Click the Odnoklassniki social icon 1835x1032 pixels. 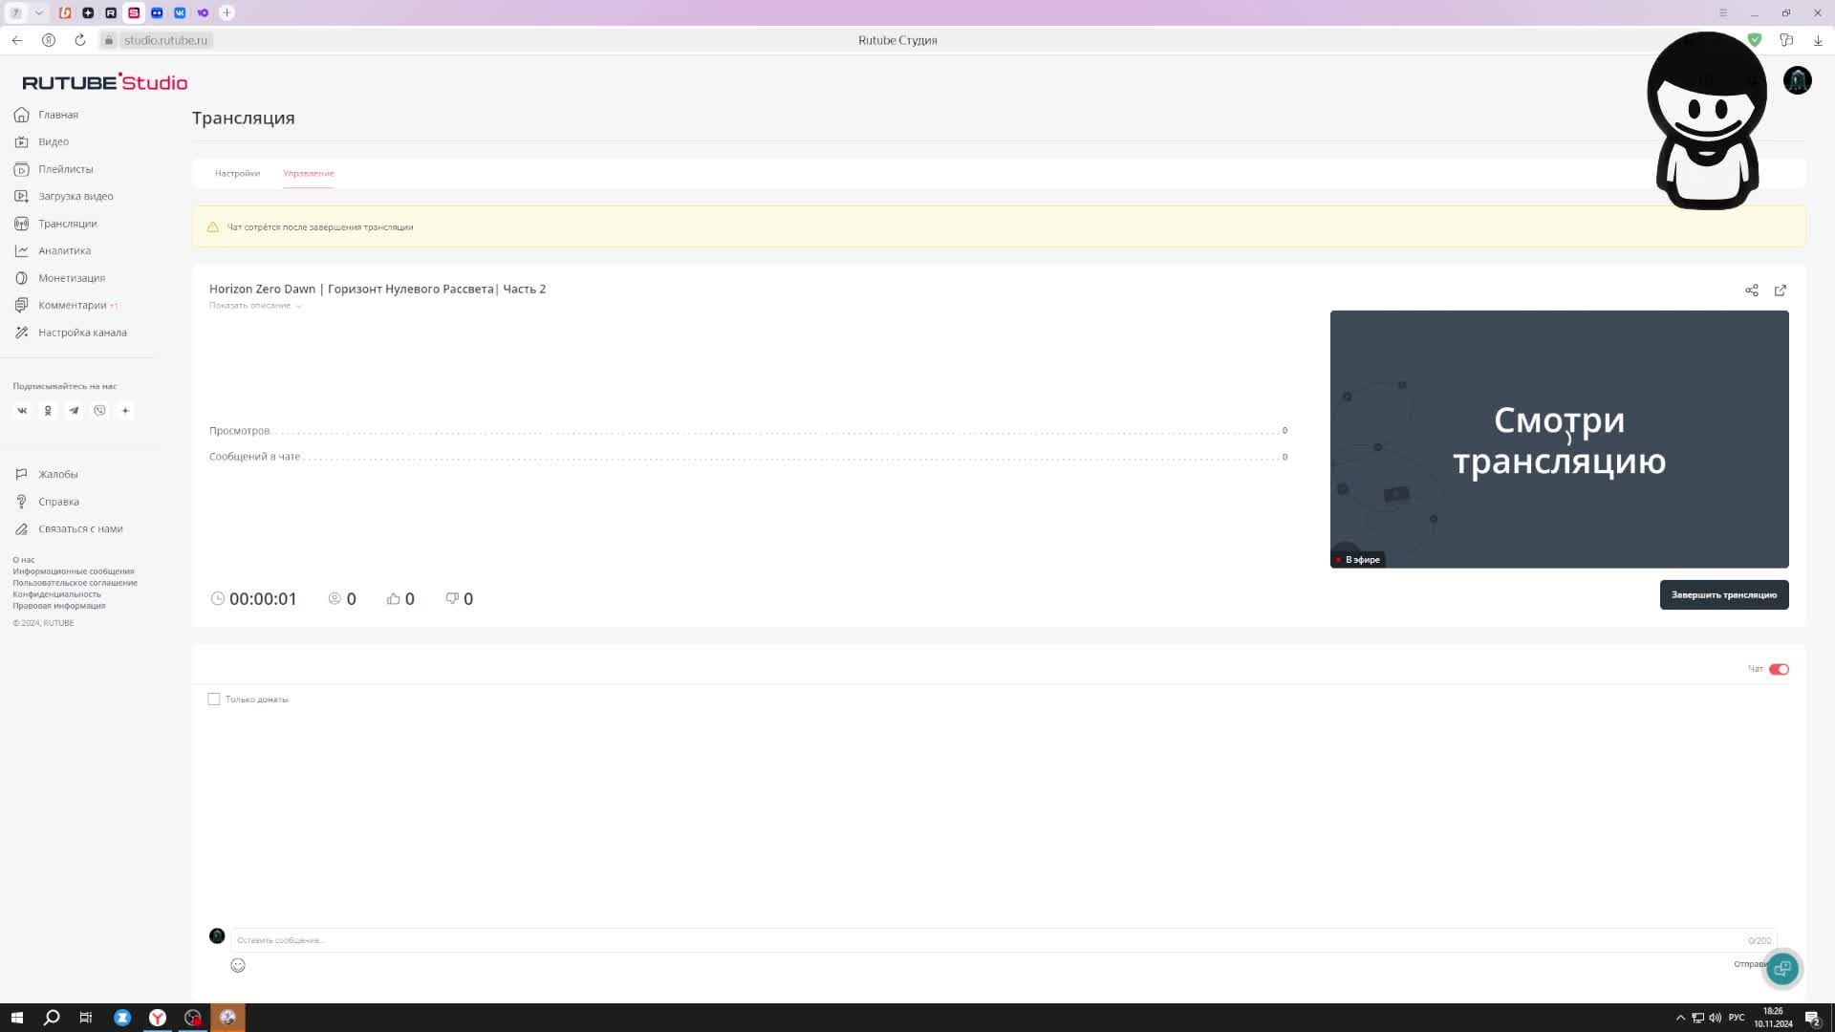(x=48, y=411)
